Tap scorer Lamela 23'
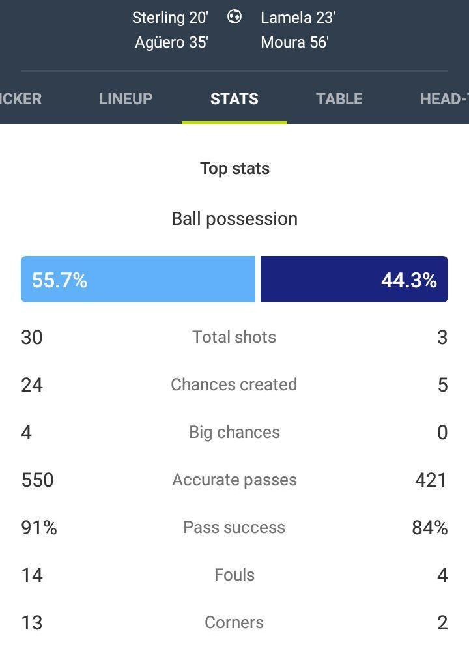The height and width of the screenshot is (649, 469). coord(298,18)
